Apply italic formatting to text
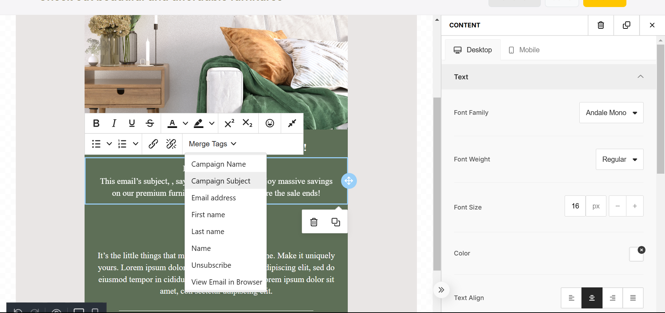665x313 pixels. [x=114, y=123]
